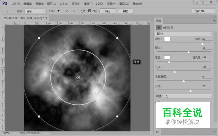Click the 聚光 value field showing 18
This screenshot has height=136, width=218.
tap(207, 48)
